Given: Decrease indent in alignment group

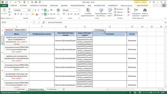Looking at the screenshot, I should (51, 14).
